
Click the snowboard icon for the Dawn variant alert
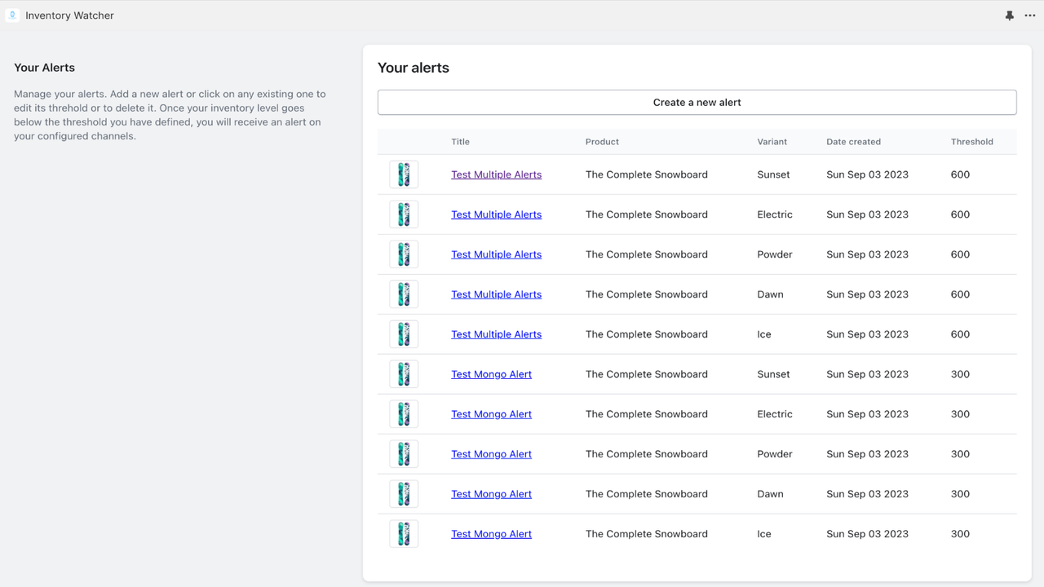pos(404,293)
